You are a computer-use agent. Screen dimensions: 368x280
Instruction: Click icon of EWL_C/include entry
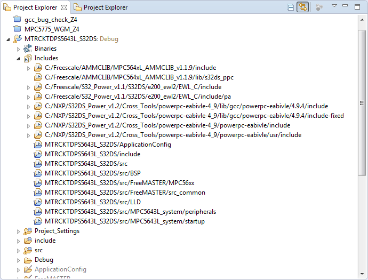38,87
